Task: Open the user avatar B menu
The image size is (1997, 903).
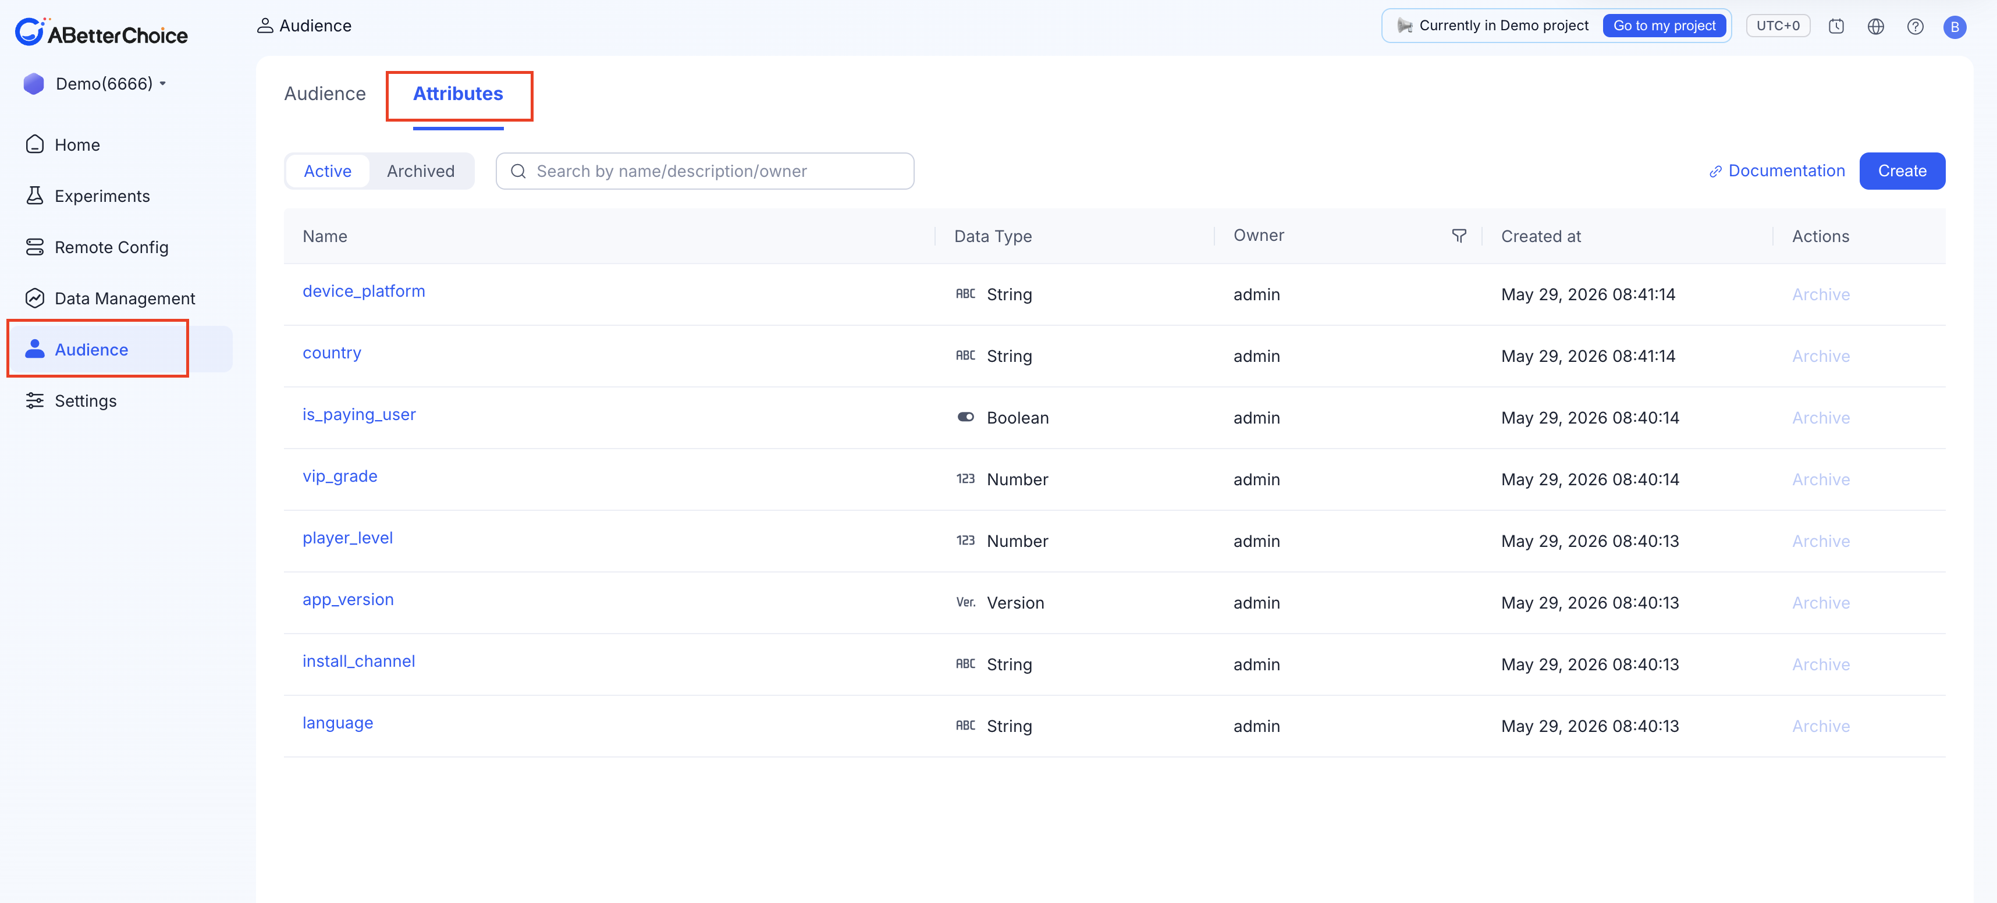Action: pyautogui.click(x=1955, y=26)
